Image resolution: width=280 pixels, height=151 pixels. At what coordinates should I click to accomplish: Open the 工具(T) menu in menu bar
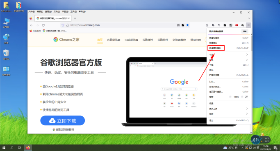click(73, 11)
